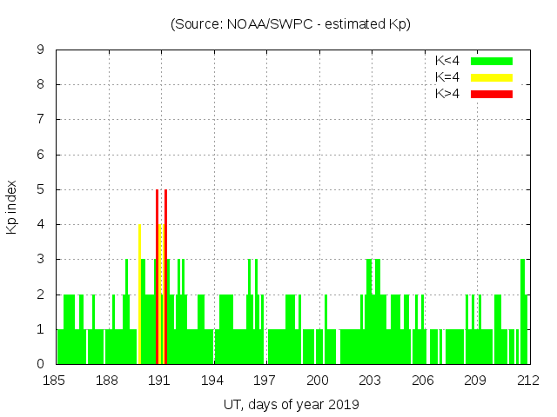Click the x-axis tick label 203
Image resolution: width=557 pixels, height=417 pixels.
370,380
